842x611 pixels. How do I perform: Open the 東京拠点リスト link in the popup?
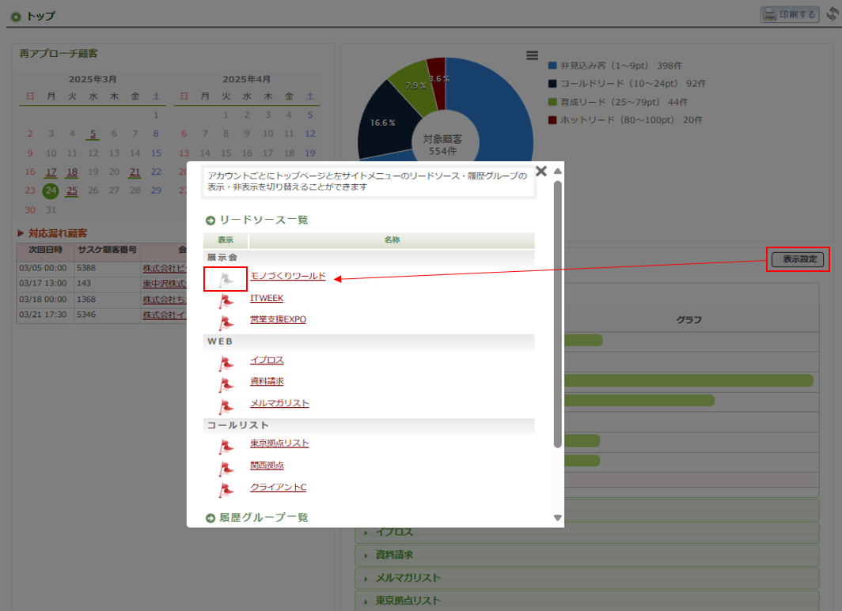279,443
